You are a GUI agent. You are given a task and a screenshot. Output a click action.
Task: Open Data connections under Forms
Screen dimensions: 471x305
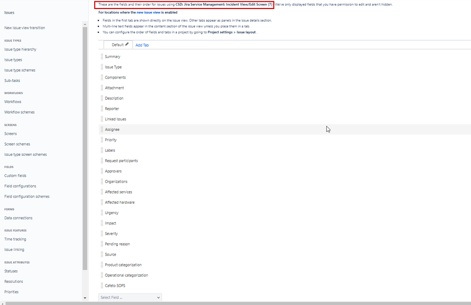[x=18, y=218]
